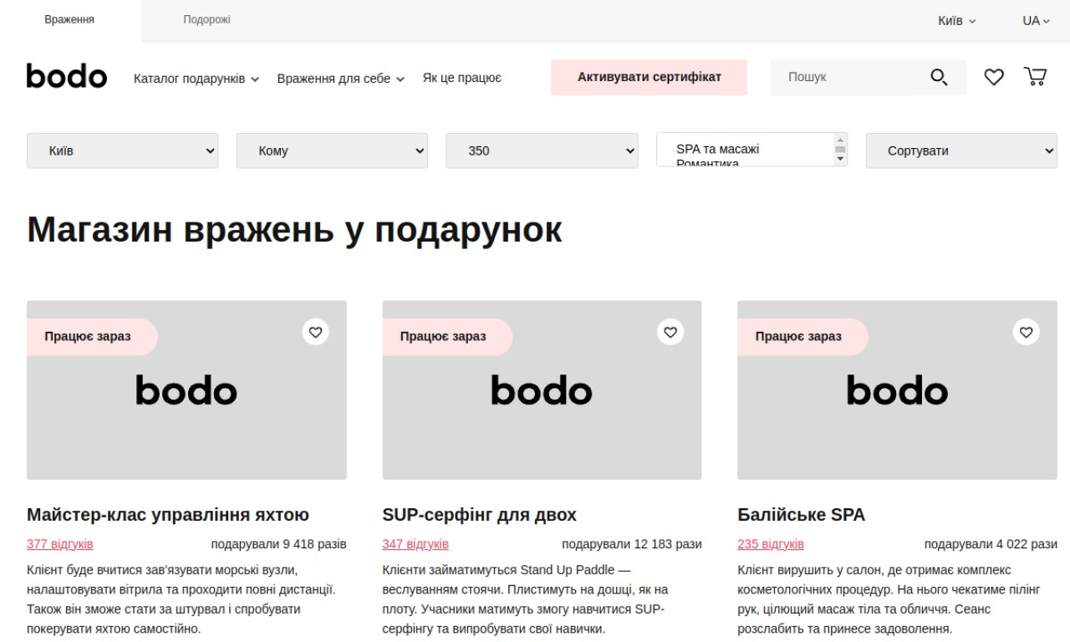Click the category list scrollbar down arrow
1070x642 pixels.
click(x=841, y=160)
